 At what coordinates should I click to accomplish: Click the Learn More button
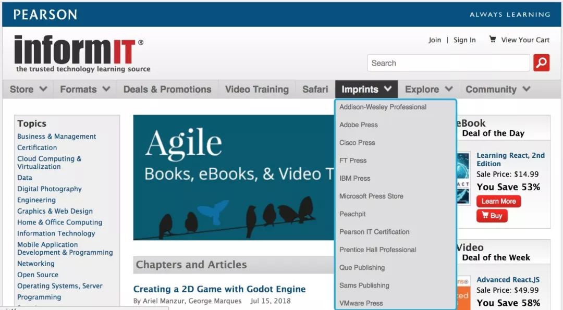[x=498, y=201]
